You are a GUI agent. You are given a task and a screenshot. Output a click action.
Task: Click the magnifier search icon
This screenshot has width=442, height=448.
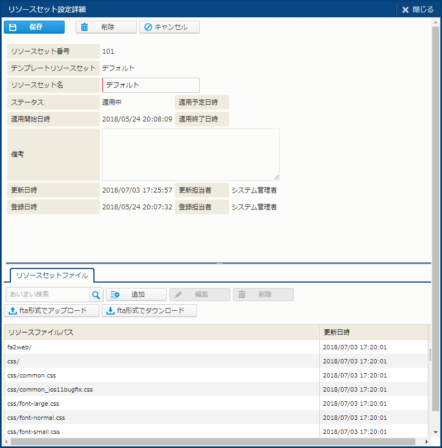96,295
